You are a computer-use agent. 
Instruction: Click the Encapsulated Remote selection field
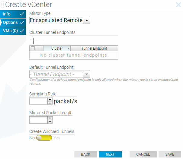tap(56, 20)
